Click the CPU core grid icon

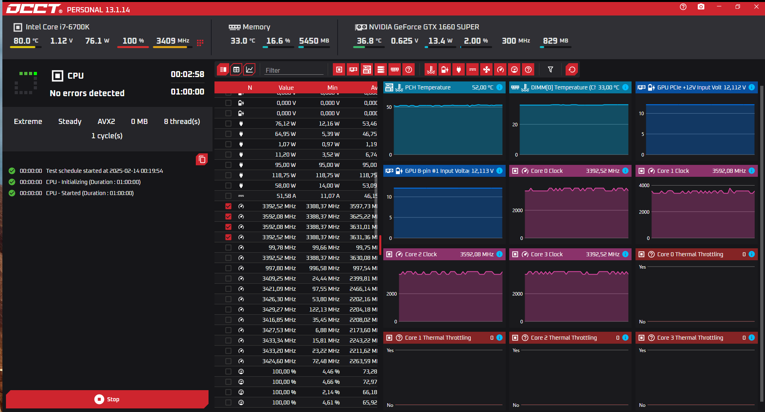[x=200, y=43]
